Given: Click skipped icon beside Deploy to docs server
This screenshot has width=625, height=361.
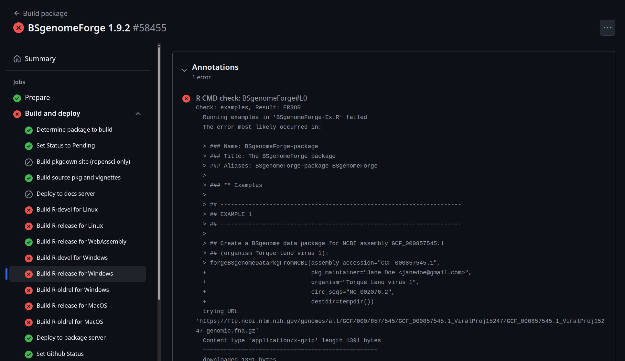Looking at the screenshot, I should click(29, 194).
